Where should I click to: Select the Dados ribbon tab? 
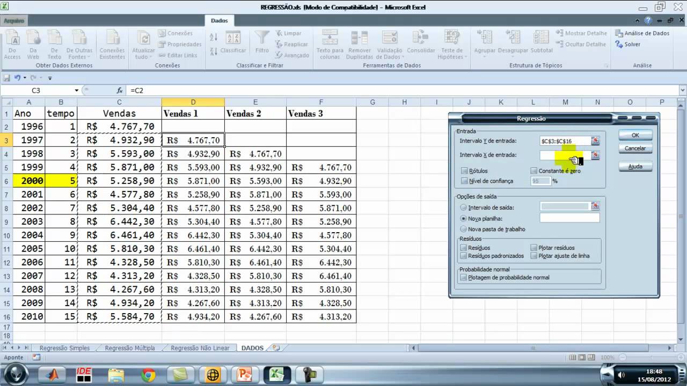click(x=219, y=20)
